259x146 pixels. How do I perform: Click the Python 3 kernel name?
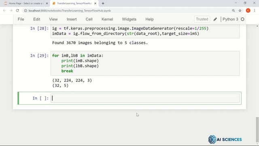pyautogui.click(x=230, y=19)
